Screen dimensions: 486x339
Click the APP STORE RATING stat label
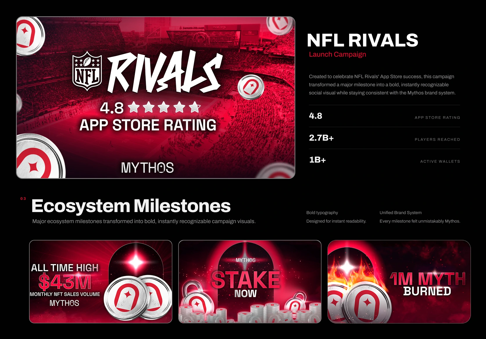[437, 118]
